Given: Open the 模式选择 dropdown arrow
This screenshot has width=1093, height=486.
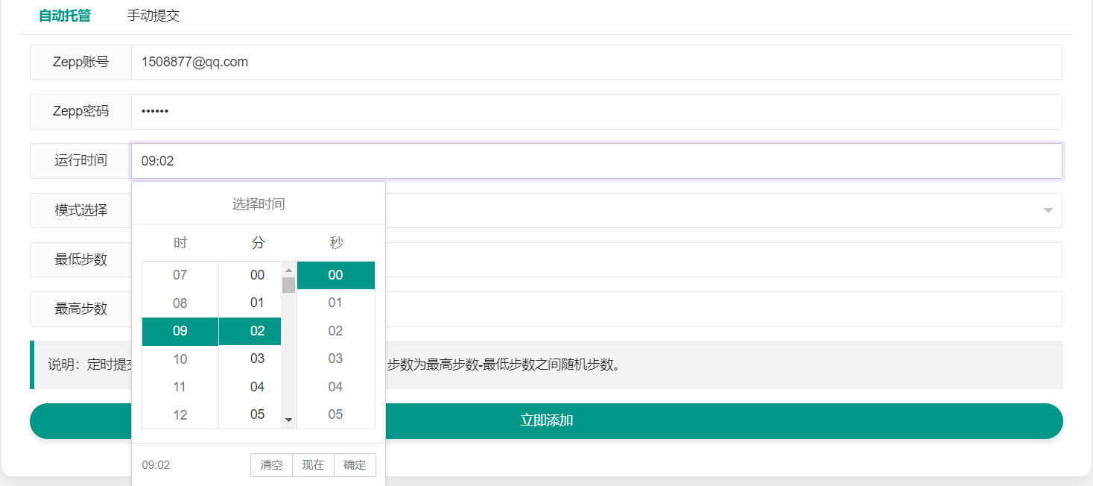Looking at the screenshot, I should point(1048,211).
